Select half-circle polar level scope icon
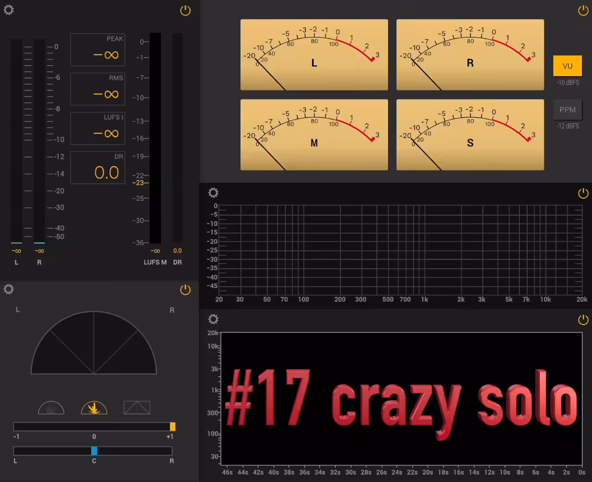This screenshot has height=482, width=592. pyautogui.click(x=51, y=408)
